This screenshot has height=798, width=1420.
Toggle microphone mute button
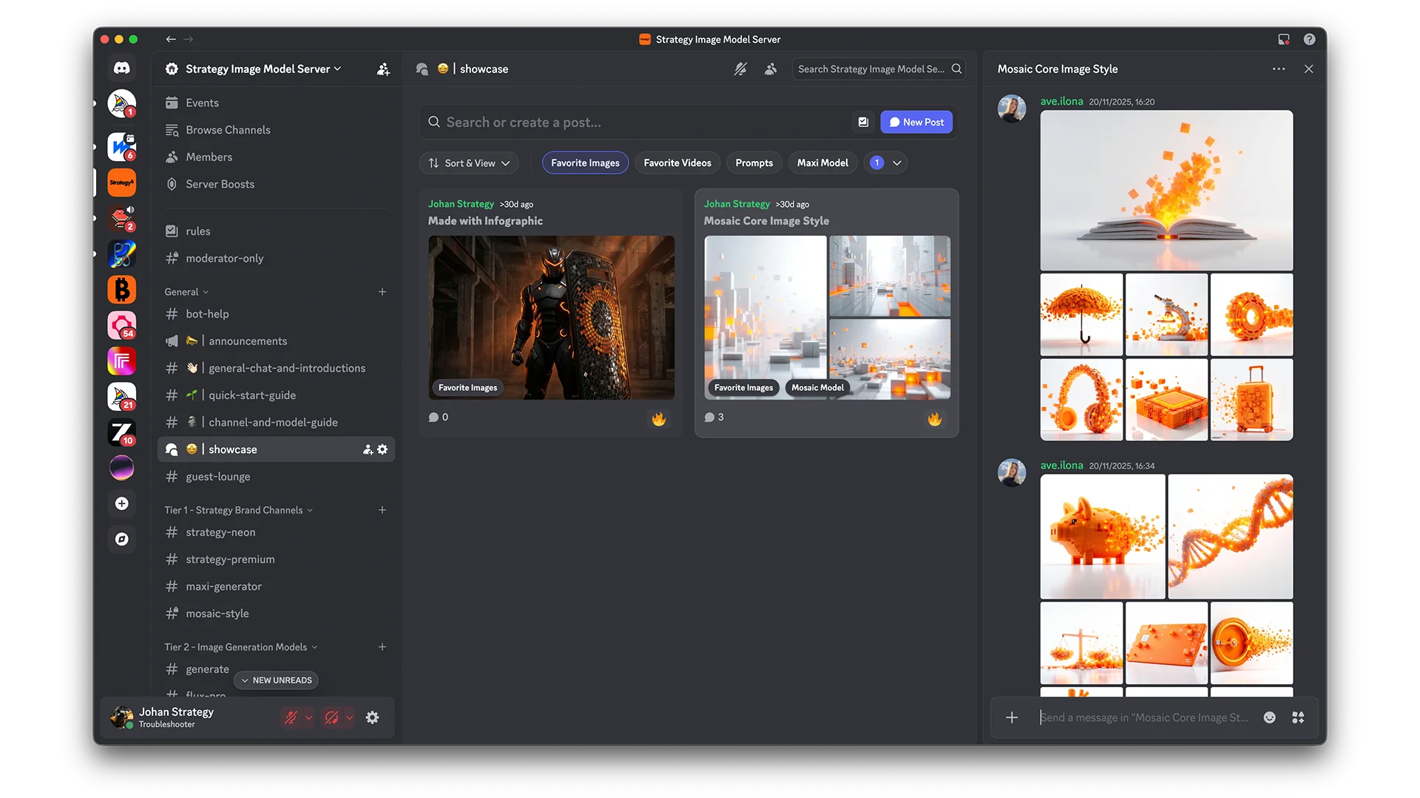pos(291,717)
